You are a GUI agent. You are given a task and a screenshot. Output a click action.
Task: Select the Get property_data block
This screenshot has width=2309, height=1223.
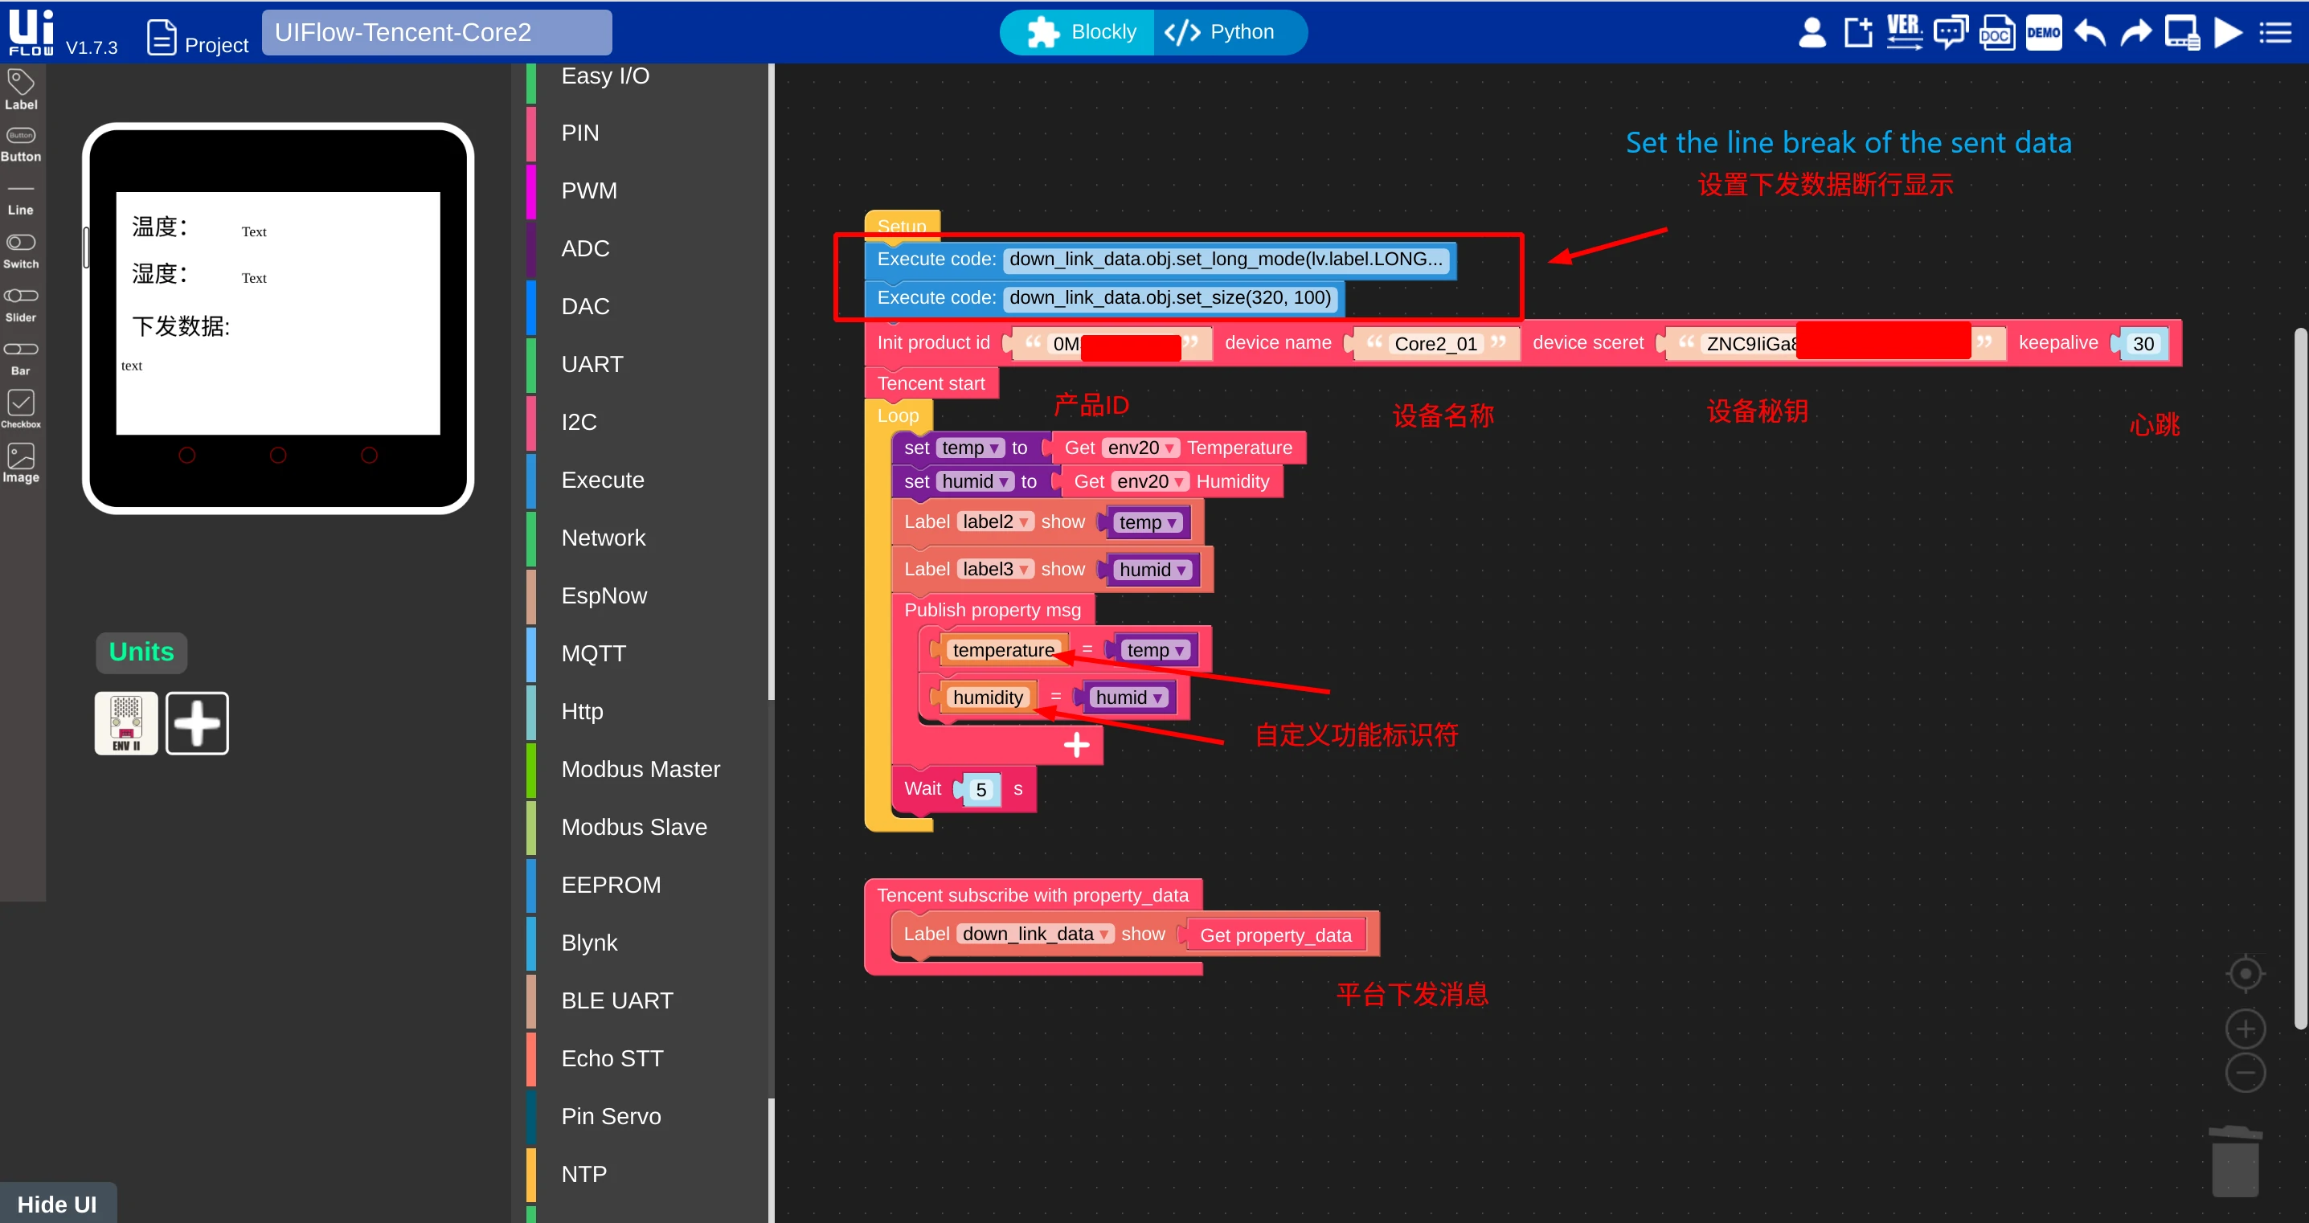1275,936
